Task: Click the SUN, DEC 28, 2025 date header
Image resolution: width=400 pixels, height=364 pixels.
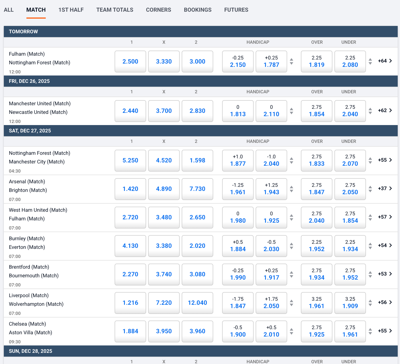Action: pyautogui.click(x=201, y=351)
